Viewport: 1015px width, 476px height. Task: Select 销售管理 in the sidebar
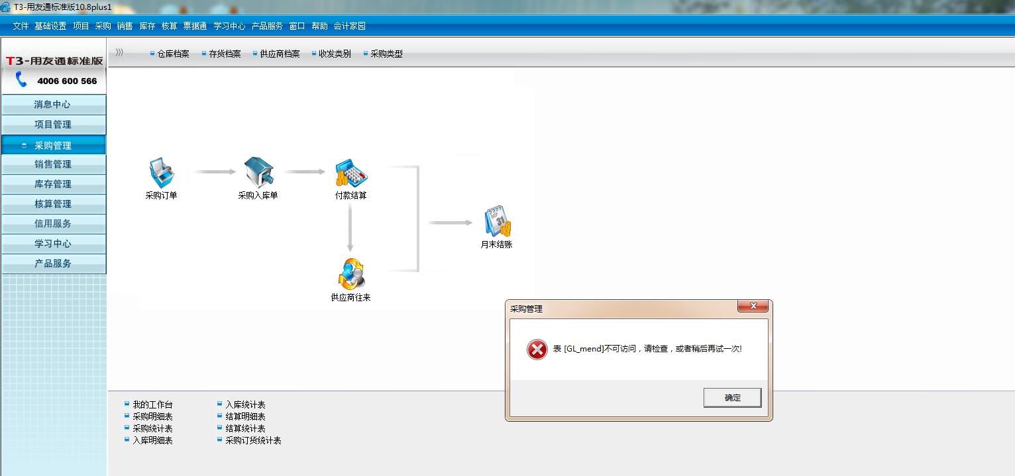pos(53,164)
